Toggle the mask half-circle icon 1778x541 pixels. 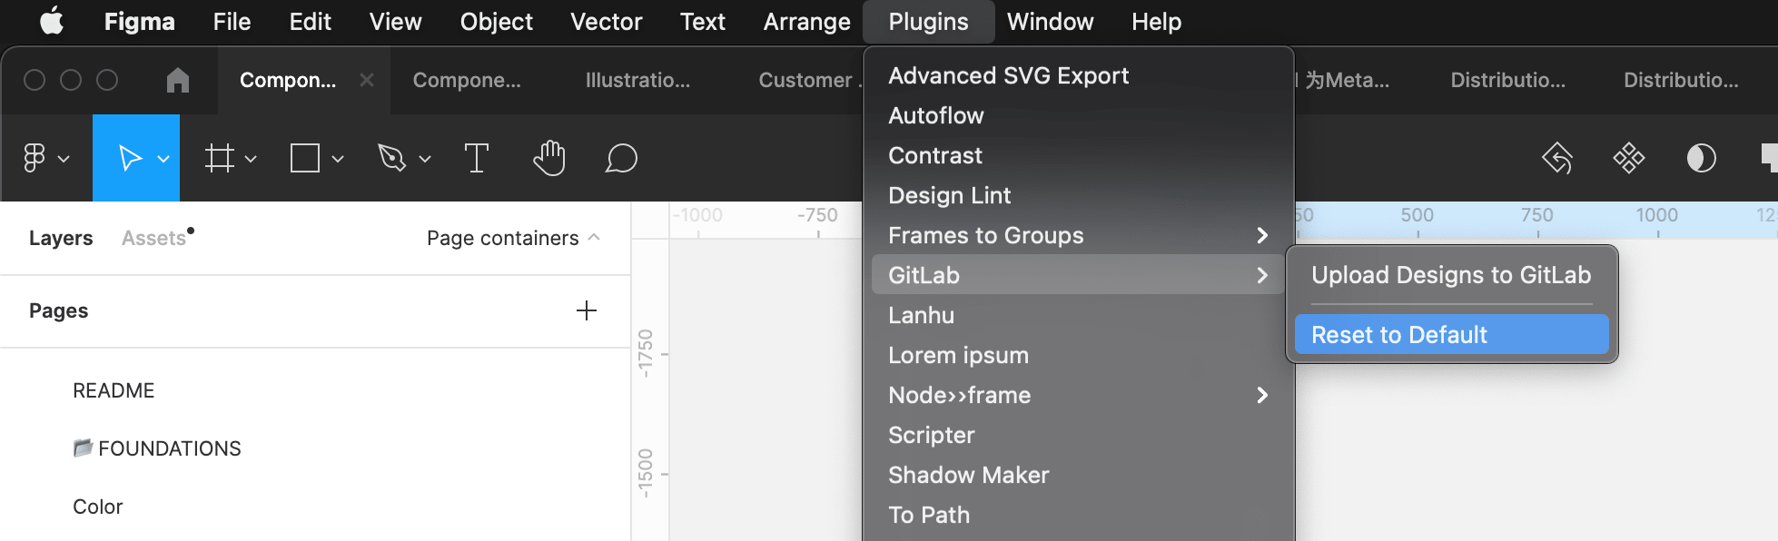click(x=1701, y=158)
